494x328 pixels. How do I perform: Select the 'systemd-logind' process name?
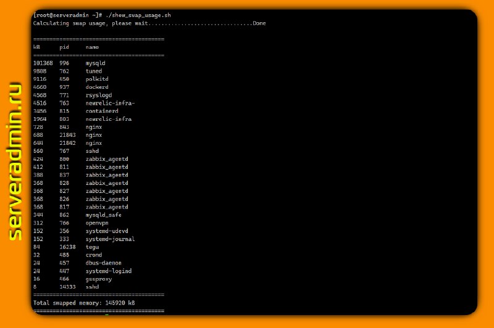coord(109,271)
